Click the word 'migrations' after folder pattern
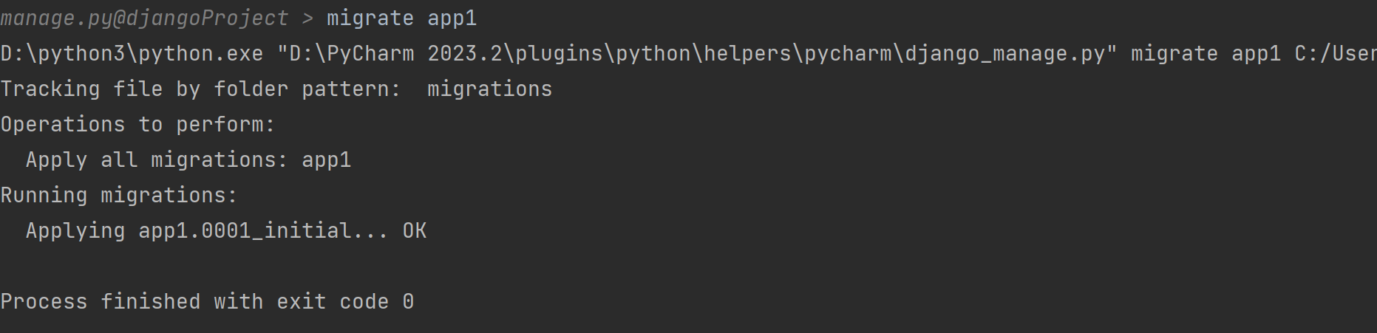1377x333 pixels. tap(489, 89)
